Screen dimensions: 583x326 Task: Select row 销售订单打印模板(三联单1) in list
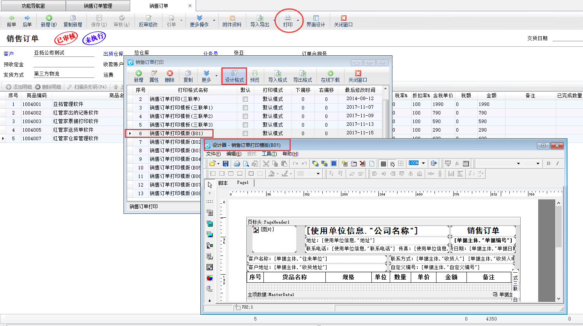click(181, 107)
